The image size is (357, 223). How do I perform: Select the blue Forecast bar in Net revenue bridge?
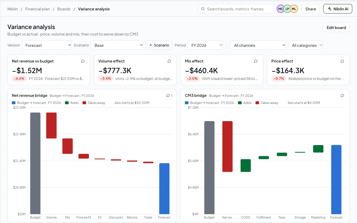pyautogui.click(x=164, y=189)
